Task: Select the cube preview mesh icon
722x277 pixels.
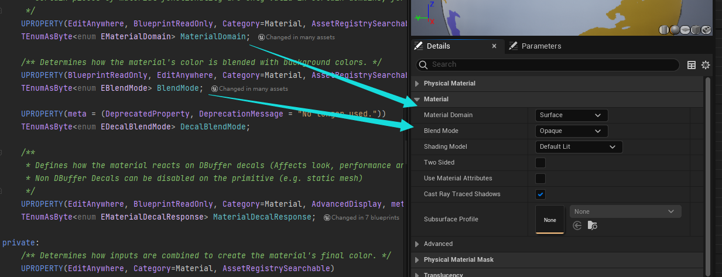Action: tap(696, 30)
